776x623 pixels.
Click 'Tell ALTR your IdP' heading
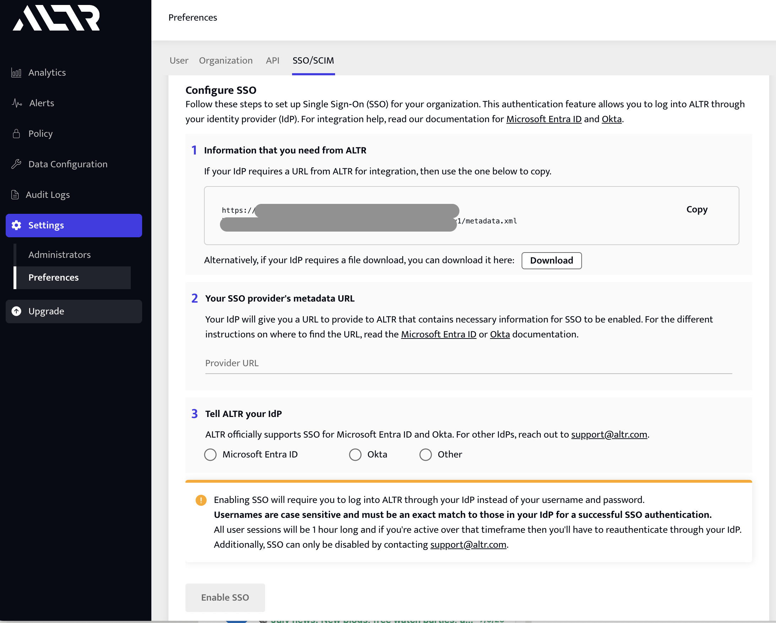[243, 414]
